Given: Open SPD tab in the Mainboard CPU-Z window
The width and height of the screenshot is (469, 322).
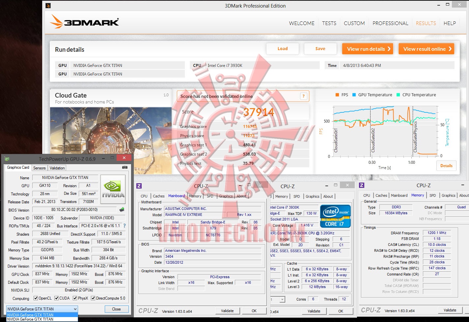Looking at the screenshot, I should point(210,196).
